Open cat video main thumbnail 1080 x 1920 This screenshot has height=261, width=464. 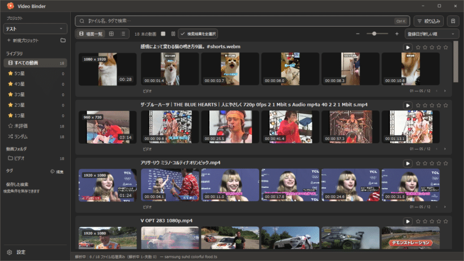[x=108, y=69]
